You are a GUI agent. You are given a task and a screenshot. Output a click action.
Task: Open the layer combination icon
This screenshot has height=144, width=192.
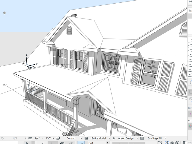click(x=58, y=138)
